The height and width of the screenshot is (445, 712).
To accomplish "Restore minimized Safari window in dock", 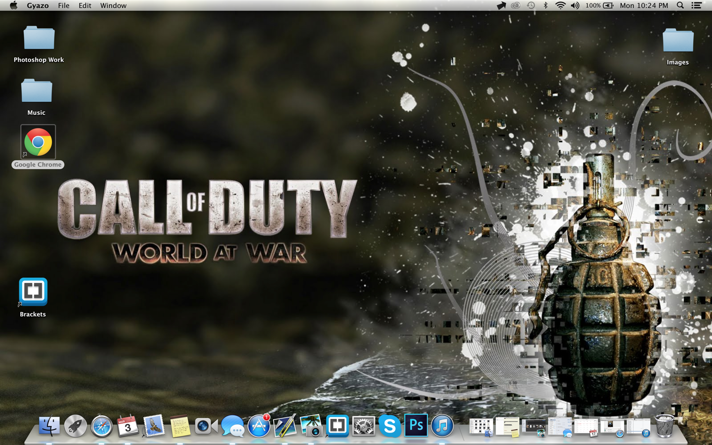I will (612, 428).
